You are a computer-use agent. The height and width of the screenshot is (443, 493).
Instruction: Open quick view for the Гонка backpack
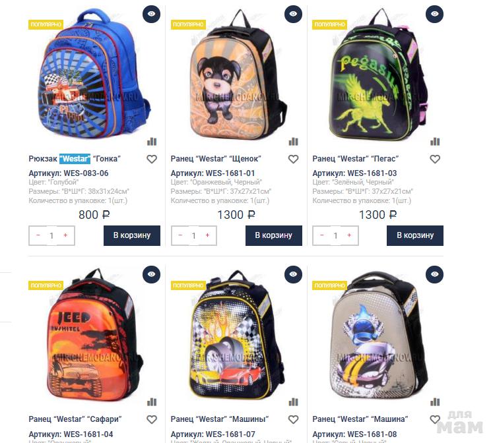click(x=151, y=14)
